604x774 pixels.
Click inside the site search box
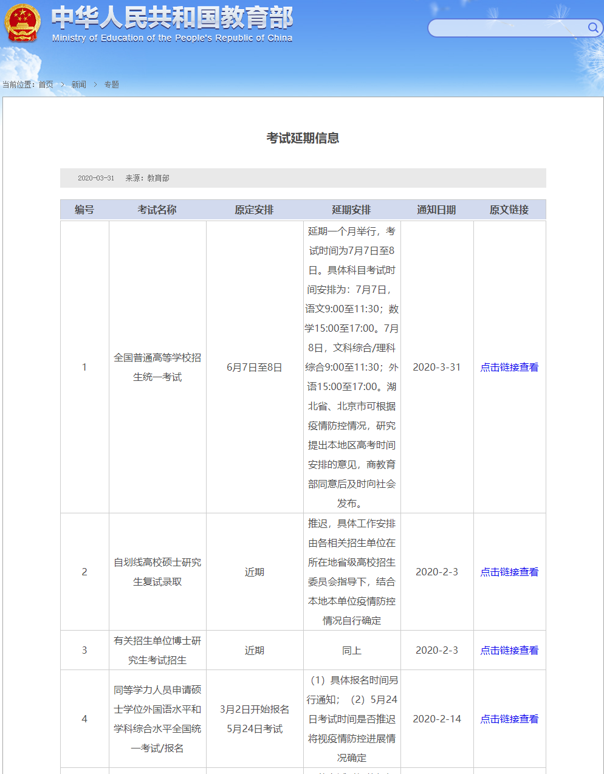pos(507,28)
